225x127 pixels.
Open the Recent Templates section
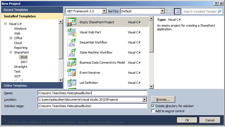32,10
